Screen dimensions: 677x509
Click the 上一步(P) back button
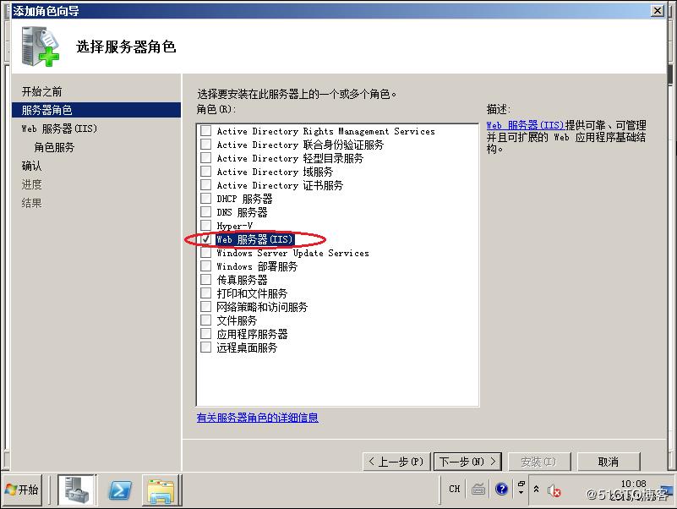point(396,462)
